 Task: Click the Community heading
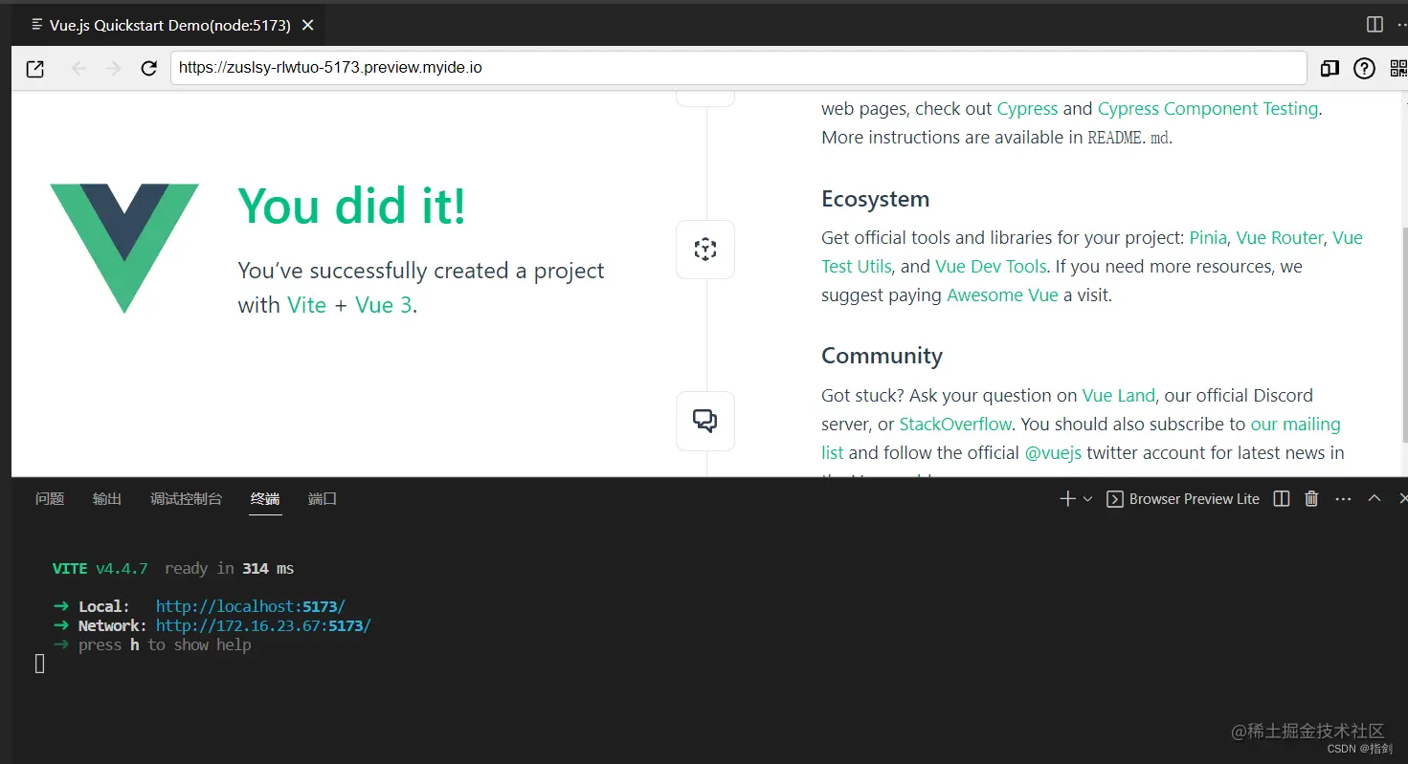[x=883, y=356]
